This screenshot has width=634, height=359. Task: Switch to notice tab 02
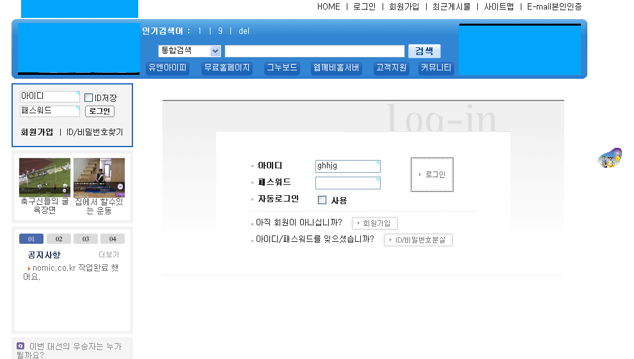pyautogui.click(x=59, y=239)
